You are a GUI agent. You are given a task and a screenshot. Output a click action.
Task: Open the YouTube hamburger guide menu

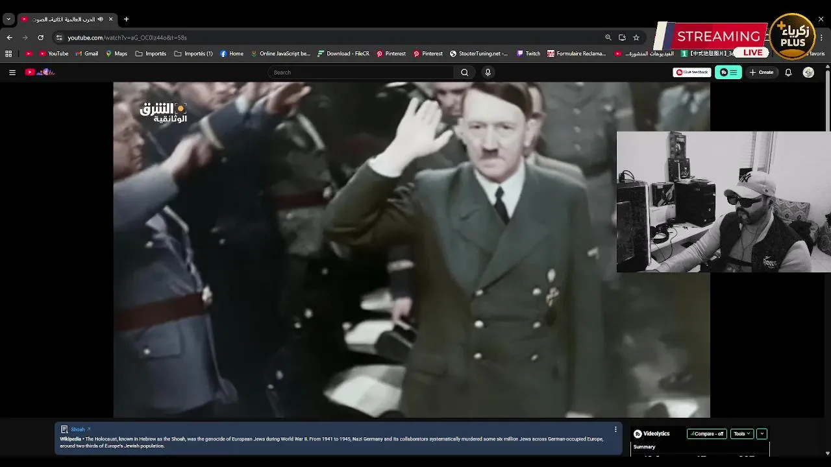(12, 73)
